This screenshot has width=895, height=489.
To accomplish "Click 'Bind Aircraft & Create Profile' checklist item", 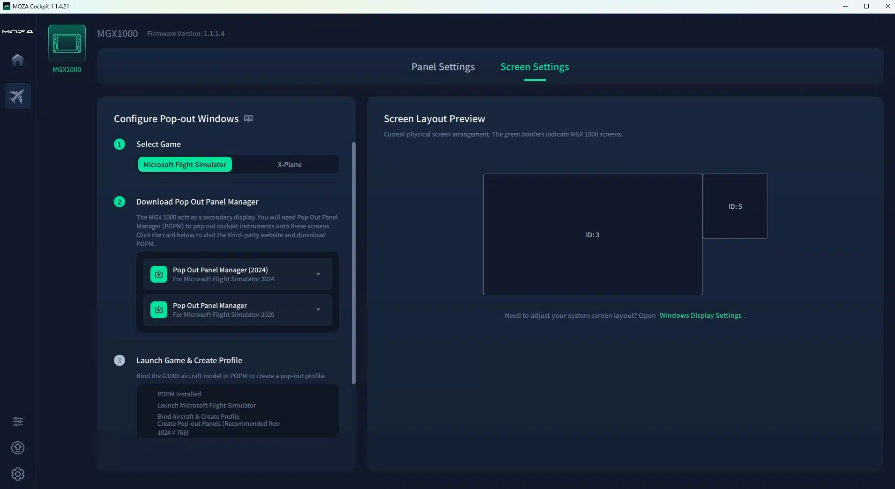I will [198, 416].
